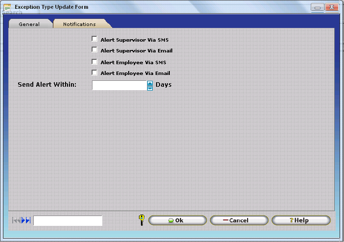Click the yellow key icon
Image resolution: width=344 pixels, height=242 pixels.
click(x=141, y=220)
